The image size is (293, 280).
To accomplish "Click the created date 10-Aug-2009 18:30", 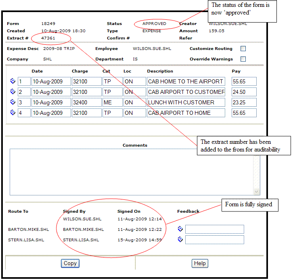I will 63,31.
